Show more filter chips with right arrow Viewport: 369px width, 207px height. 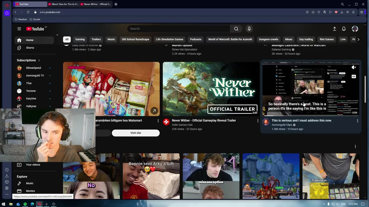[358, 39]
